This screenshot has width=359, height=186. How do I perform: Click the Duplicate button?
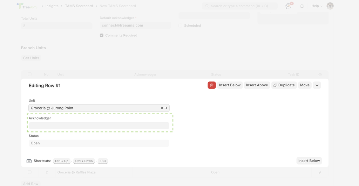[284, 85]
